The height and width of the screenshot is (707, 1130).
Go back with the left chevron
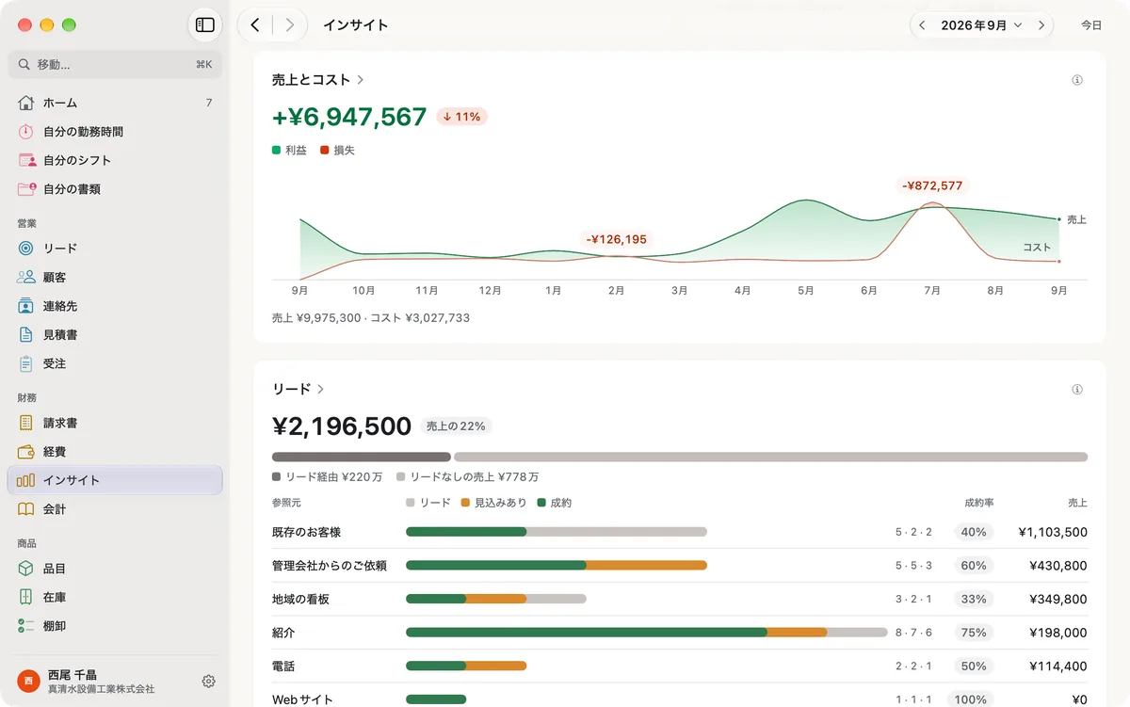click(255, 25)
